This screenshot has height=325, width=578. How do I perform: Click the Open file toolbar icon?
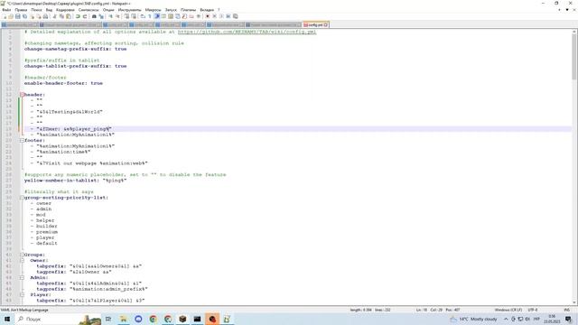coord(11,16)
